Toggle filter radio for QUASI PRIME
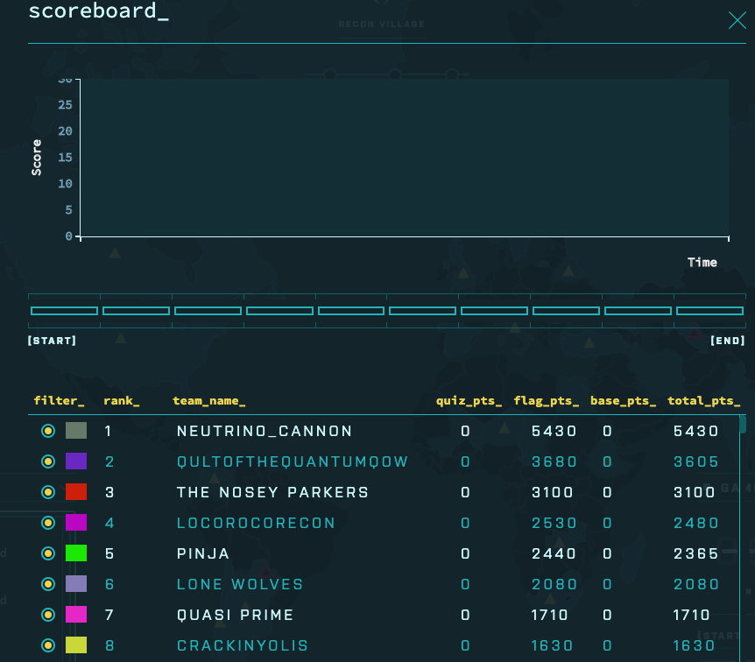The image size is (755, 662). tap(48, 615)
